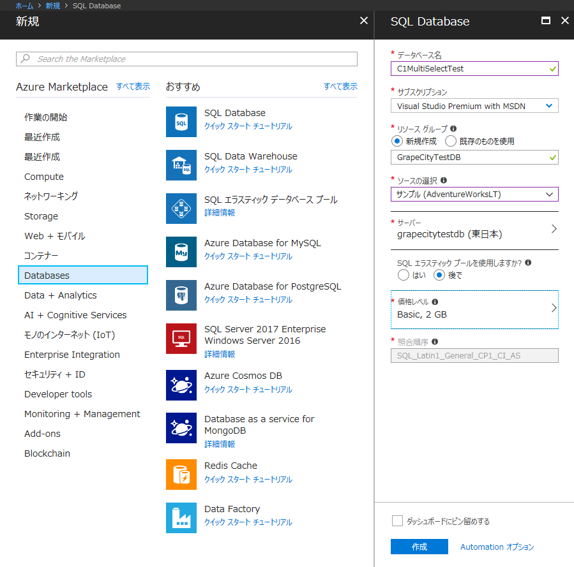Select Storage category
Screen dimensions: 574x567
[x=41, y=216]
